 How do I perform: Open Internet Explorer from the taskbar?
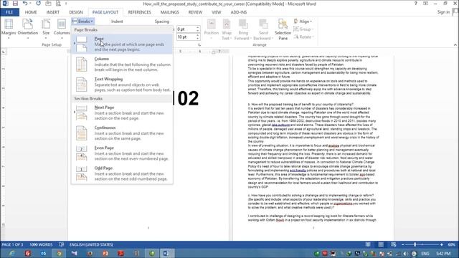tap(12, 253)
